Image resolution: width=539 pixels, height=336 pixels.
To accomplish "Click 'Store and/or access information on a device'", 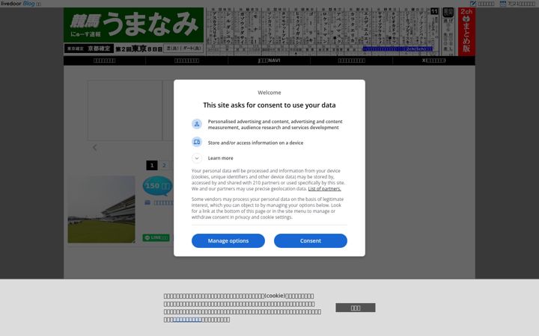I will 255,143.
